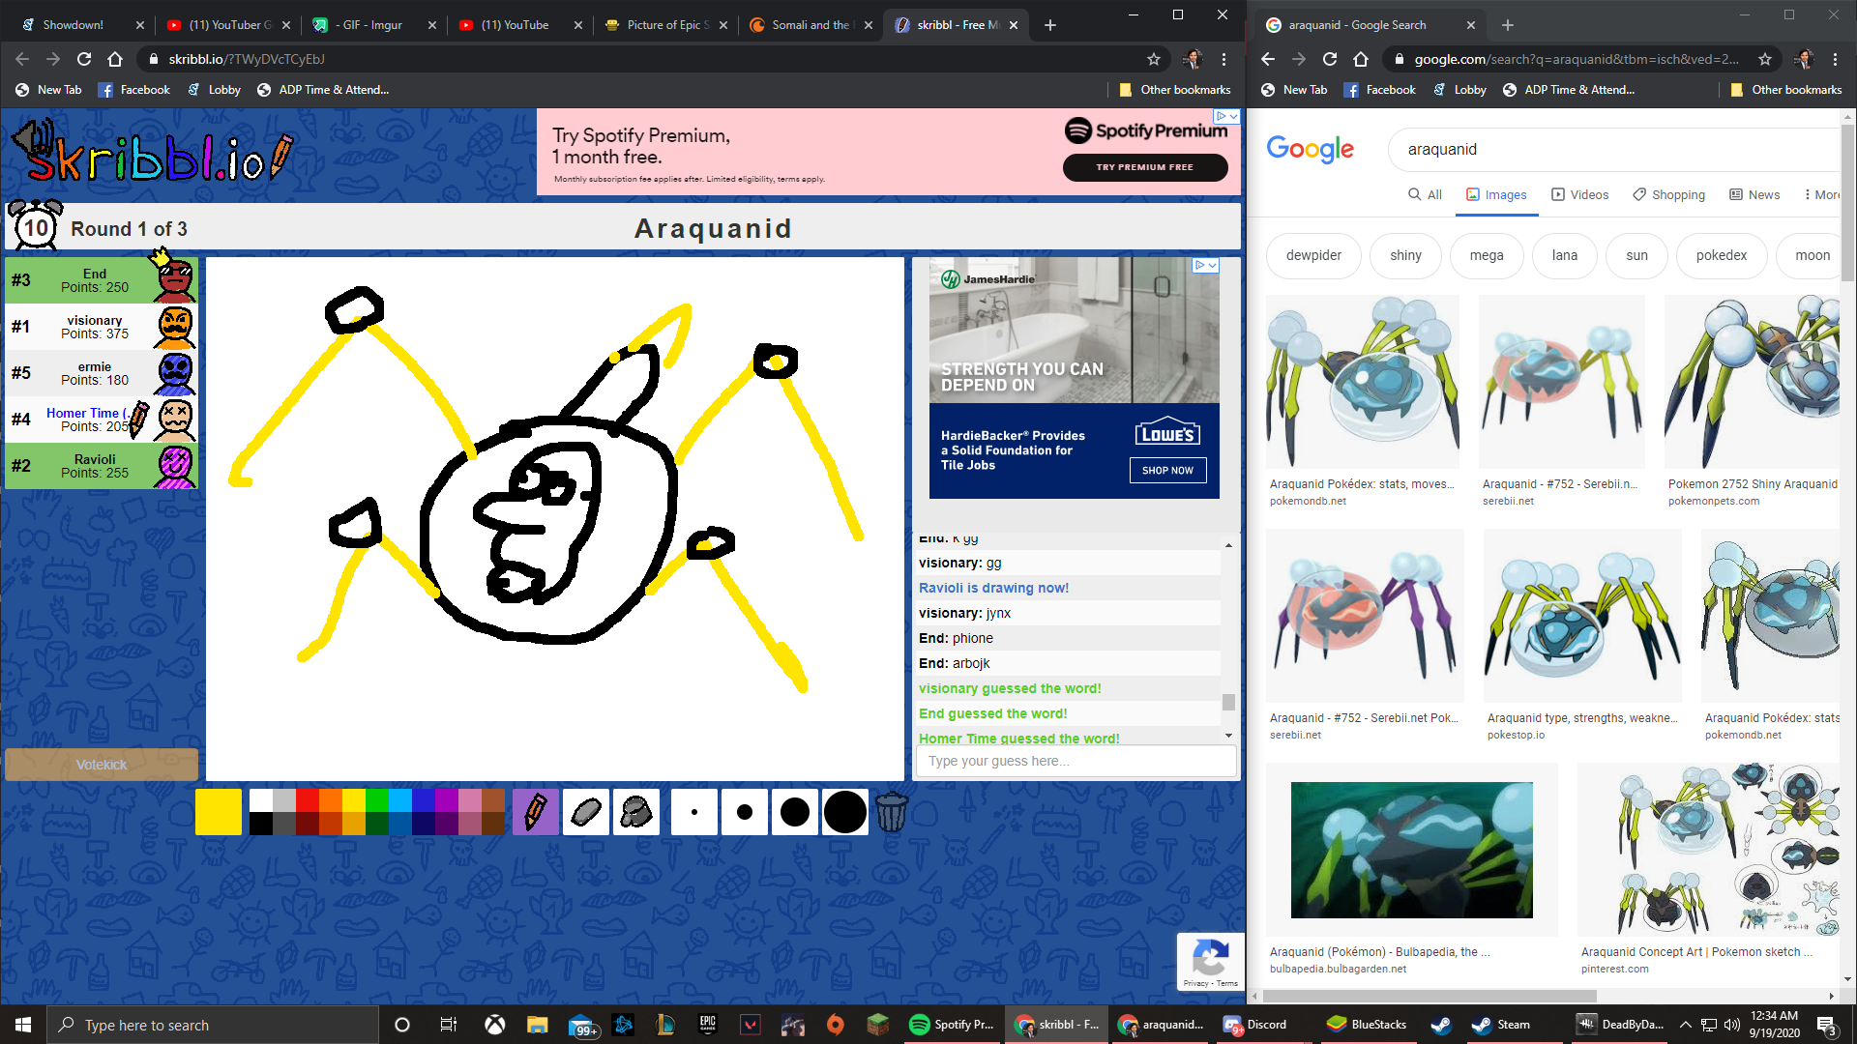Pick the brown color swatch
The height and width of the screenshot is (1044, 1857).
click(x=493, y=800)
